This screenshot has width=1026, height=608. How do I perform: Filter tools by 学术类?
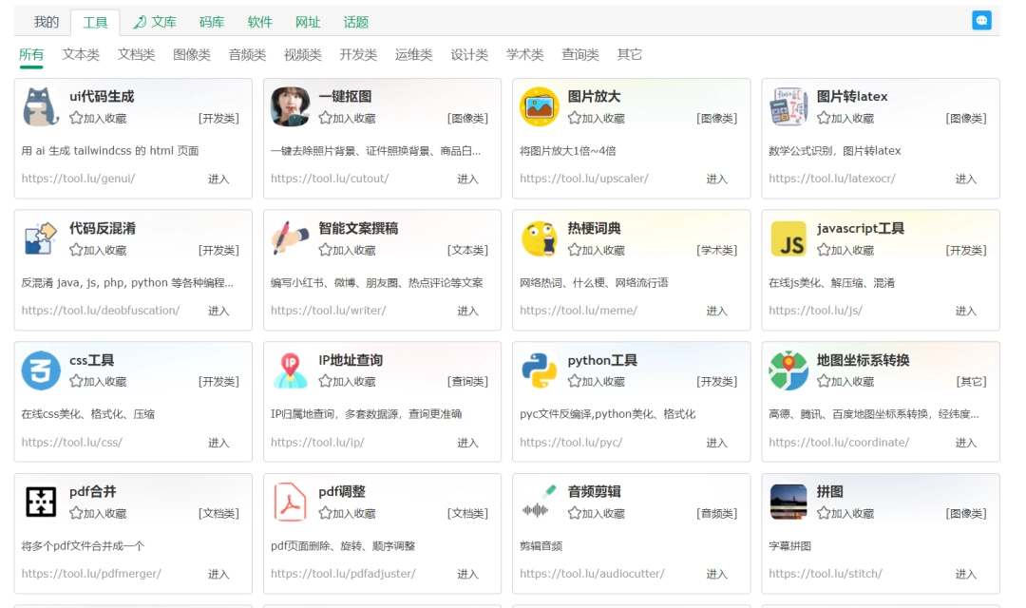point(524,55)
